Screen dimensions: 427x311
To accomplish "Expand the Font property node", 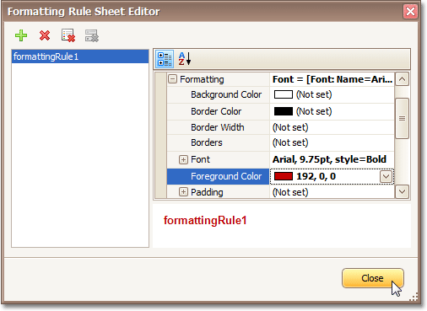I will [183, 160].
